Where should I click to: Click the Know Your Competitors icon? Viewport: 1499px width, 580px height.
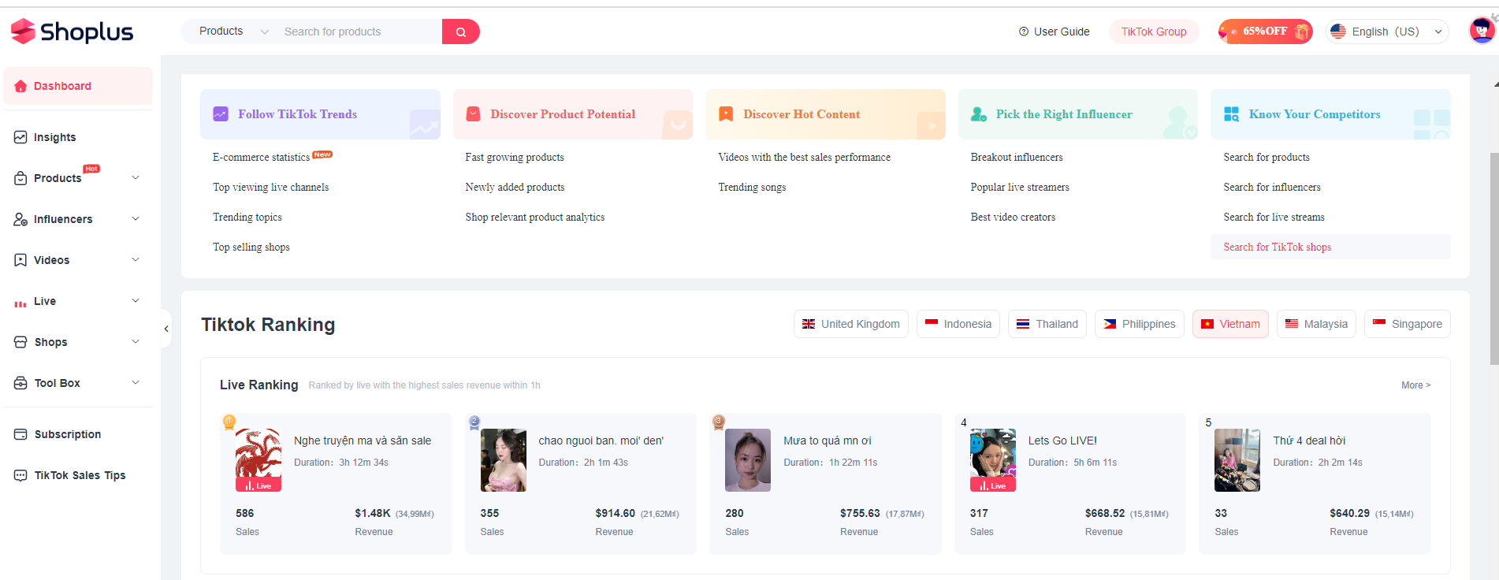coord(1231,114)
